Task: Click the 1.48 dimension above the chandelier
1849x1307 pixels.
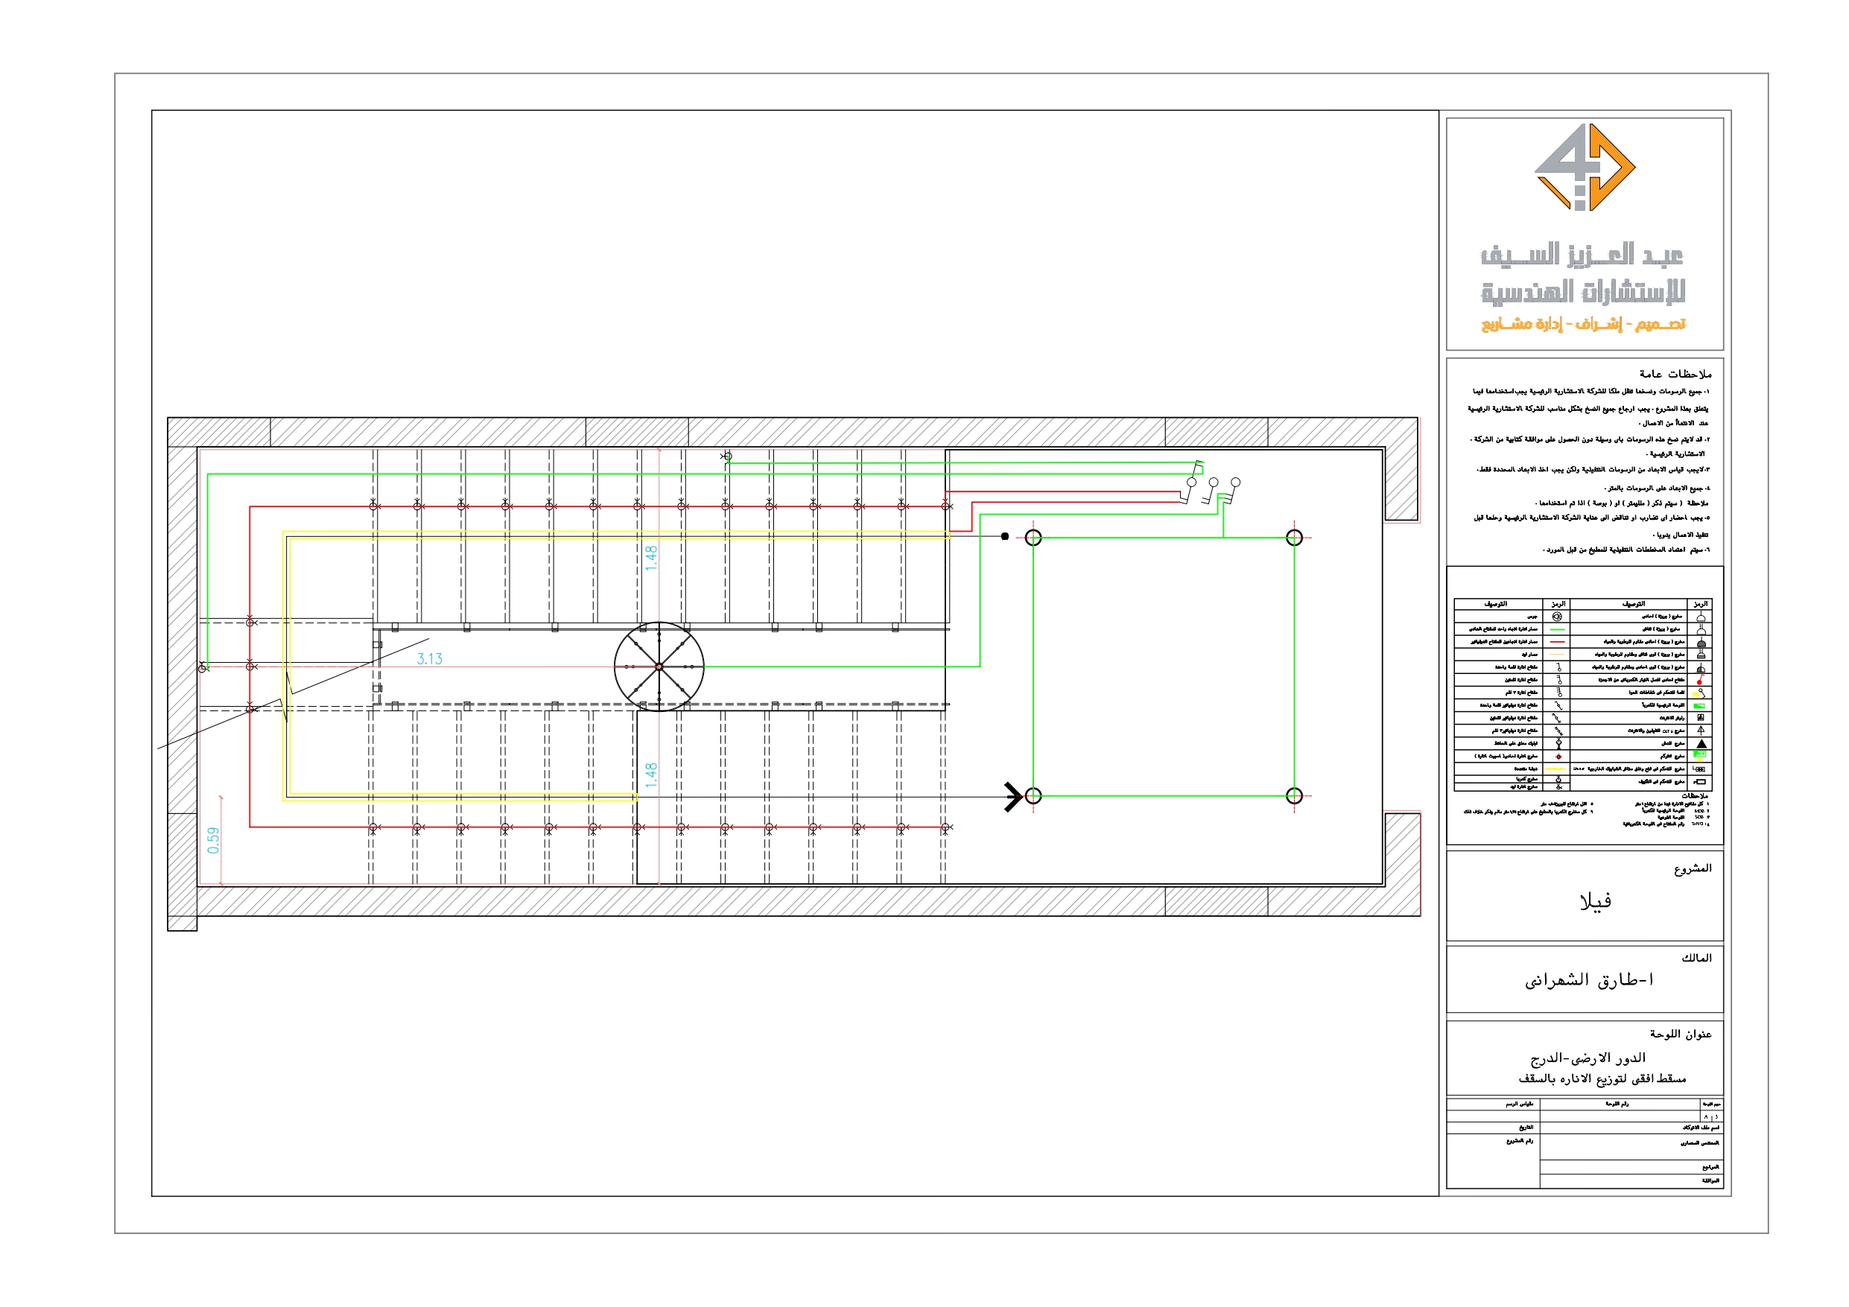Action: tap(650, 559)
